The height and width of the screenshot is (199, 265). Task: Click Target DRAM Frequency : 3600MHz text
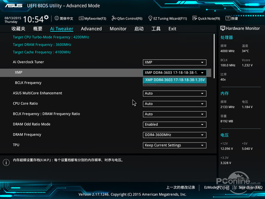point(42,45)
